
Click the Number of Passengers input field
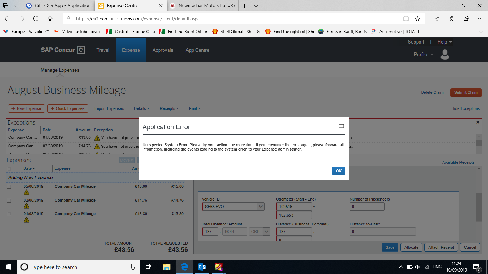click(367, 207)
